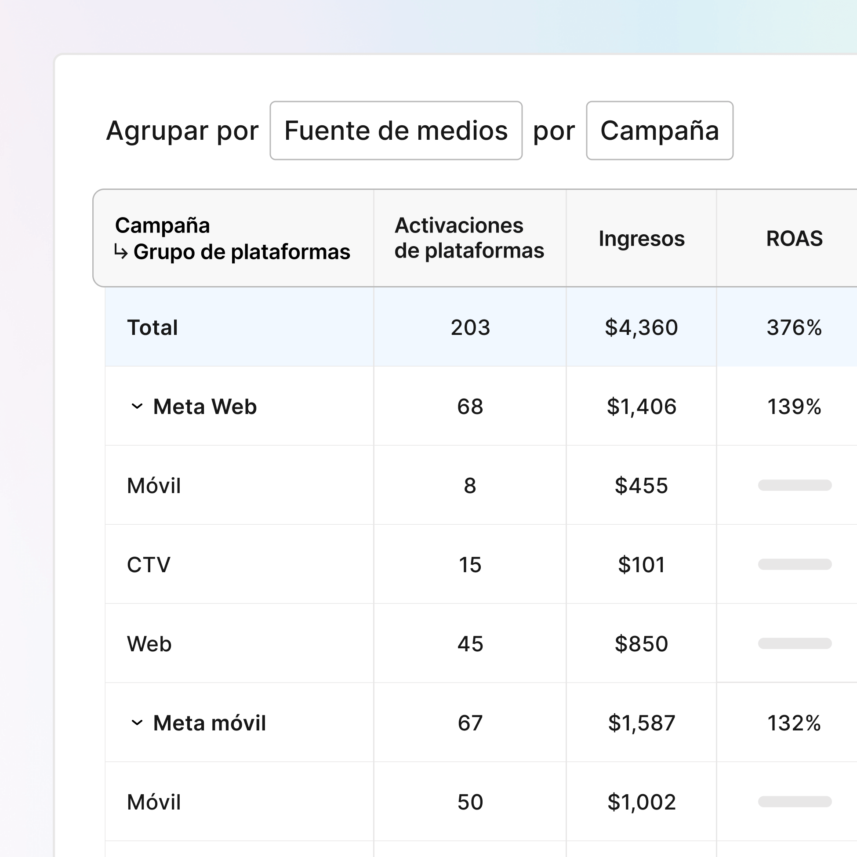Image resolution: width=857 pixels, height=857 pixels.
Task: Click the ROAS placeholder bar in the Web row
Action: (795, 644)
